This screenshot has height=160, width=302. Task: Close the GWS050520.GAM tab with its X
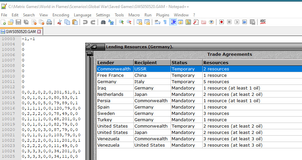[39, 31]
